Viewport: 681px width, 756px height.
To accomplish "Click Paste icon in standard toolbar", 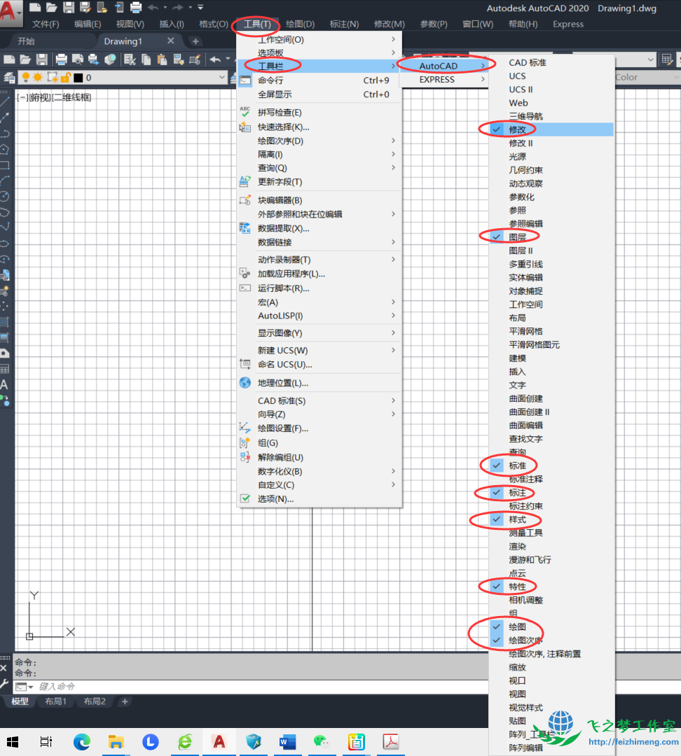I will (x=162, y=59).
